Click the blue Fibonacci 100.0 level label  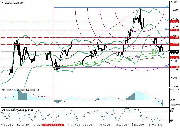tap(166, 66)
